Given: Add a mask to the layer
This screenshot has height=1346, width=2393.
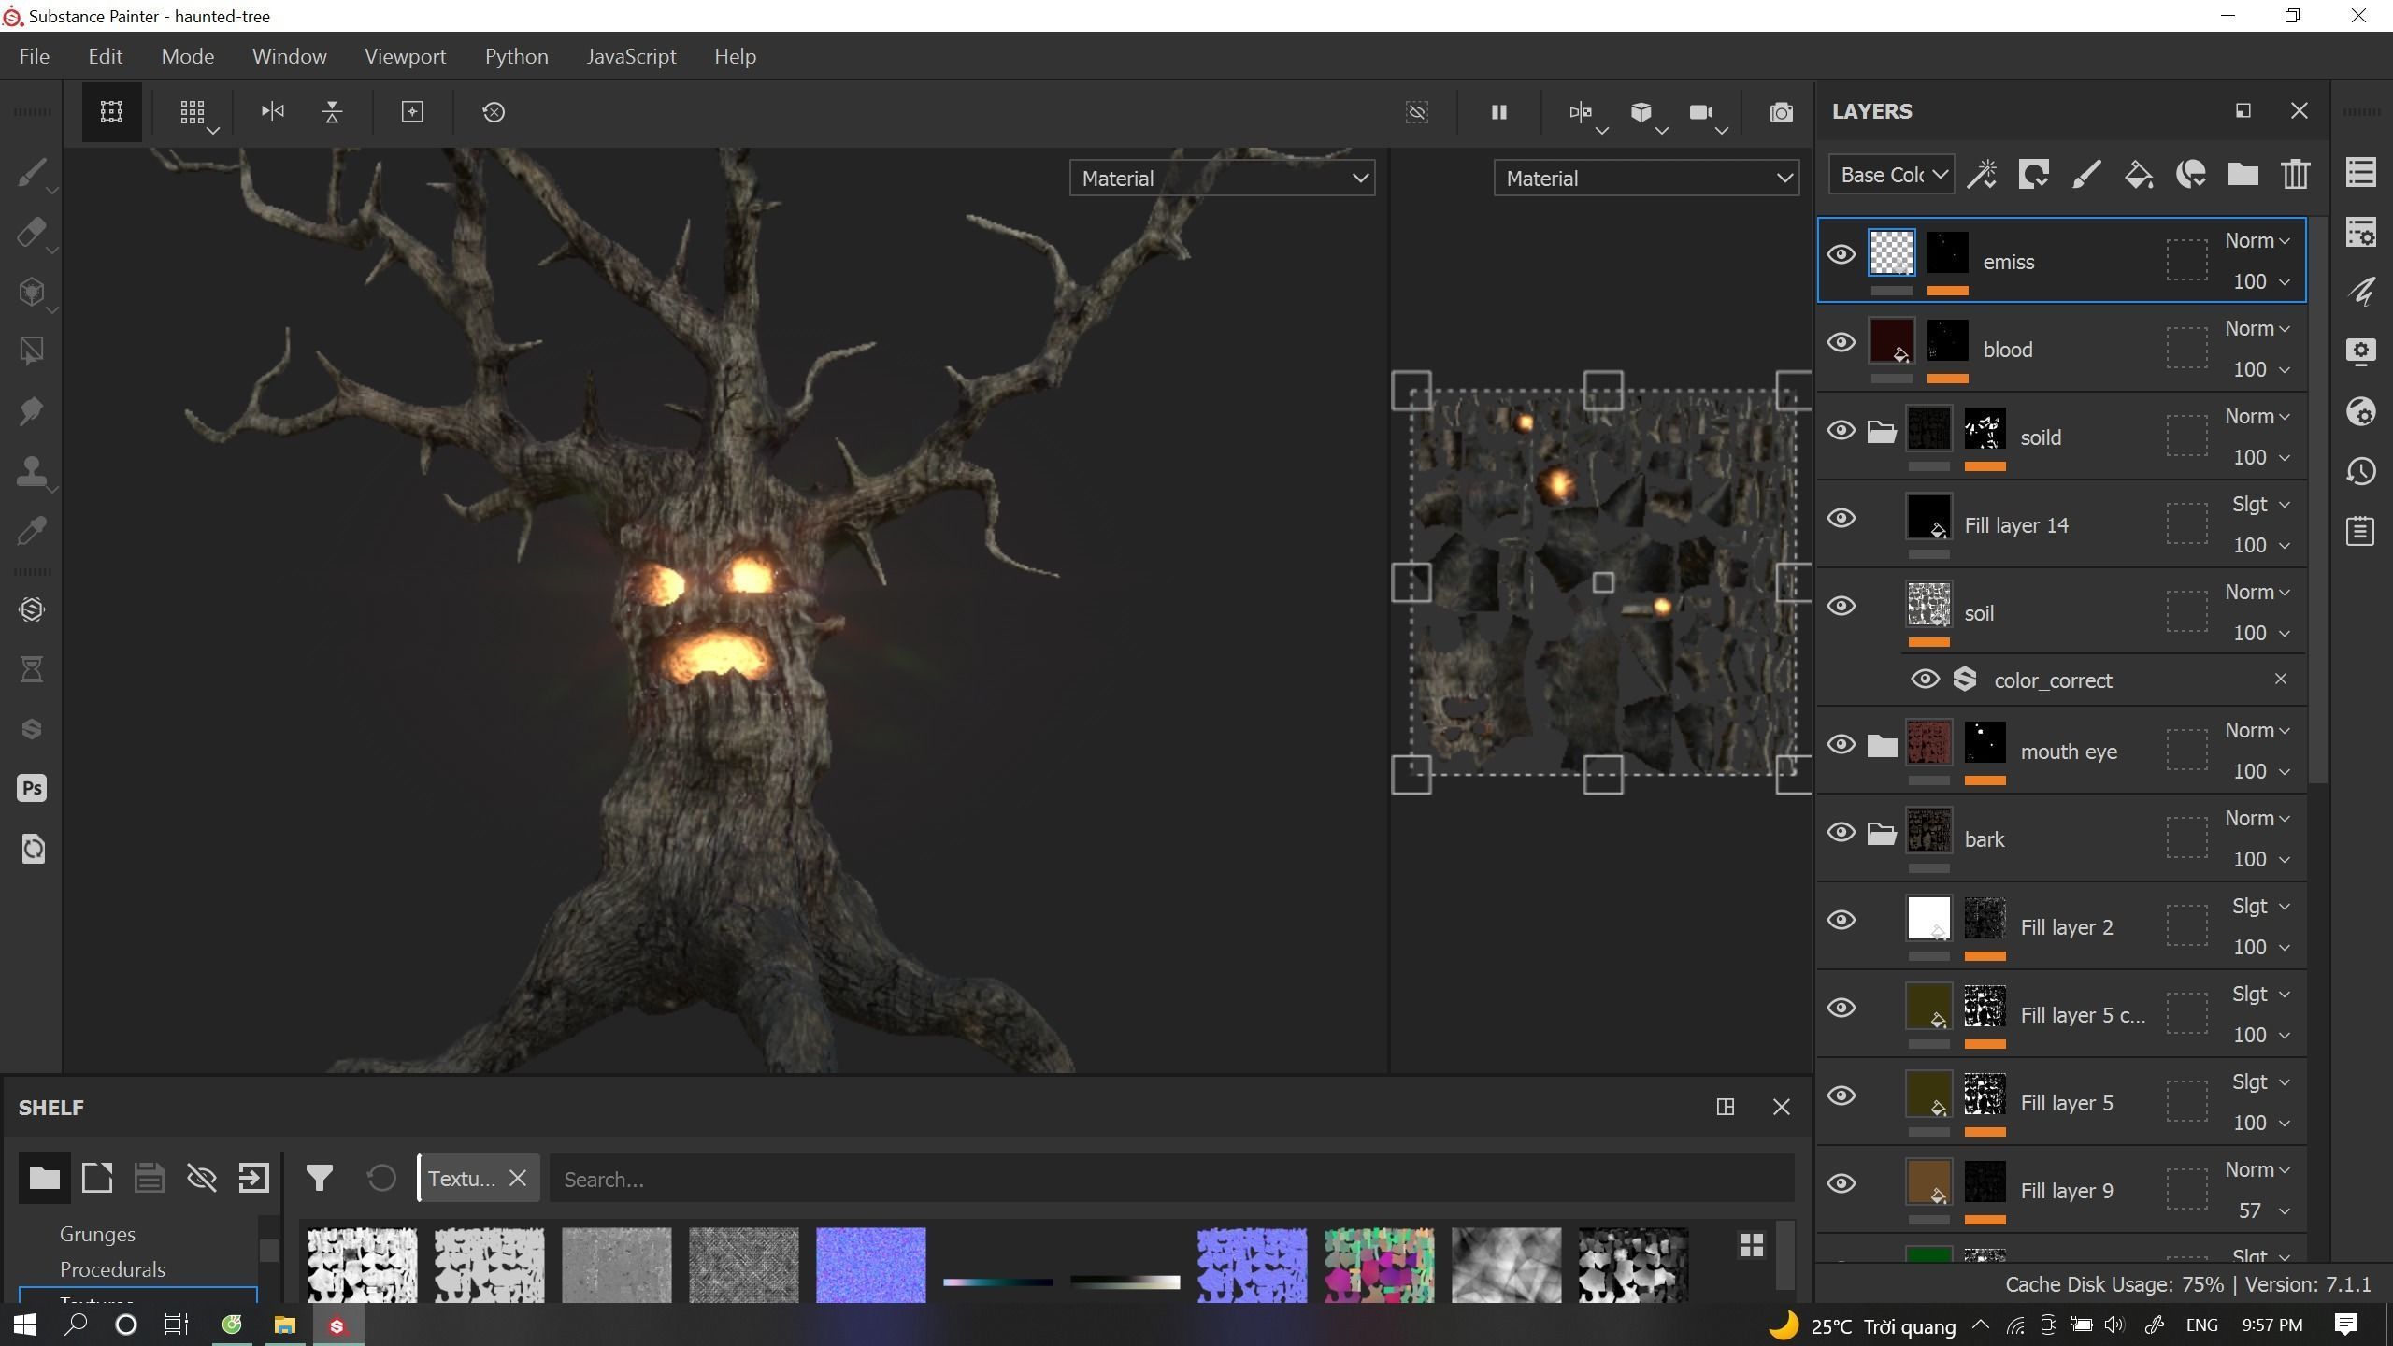Looking at the screenshot, I should pos(2034,175).
